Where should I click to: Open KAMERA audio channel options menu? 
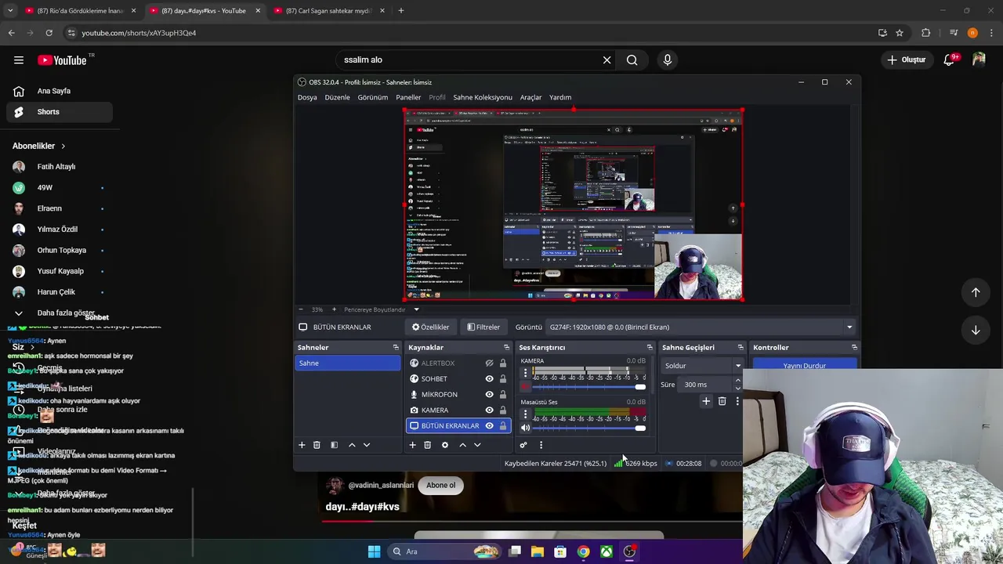pos(525,373)
